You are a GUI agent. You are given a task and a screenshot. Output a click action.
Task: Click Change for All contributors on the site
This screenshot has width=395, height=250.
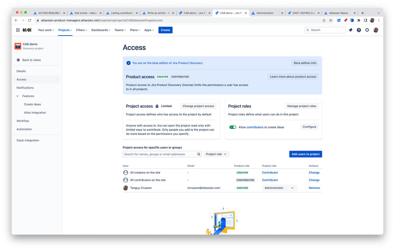(x=314, y=180)
